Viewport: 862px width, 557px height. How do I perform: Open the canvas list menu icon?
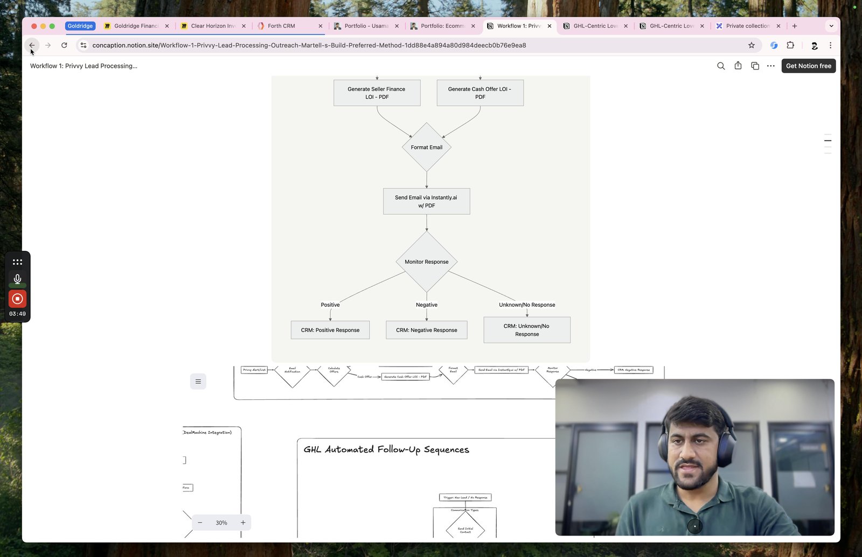tap(198, 382)
